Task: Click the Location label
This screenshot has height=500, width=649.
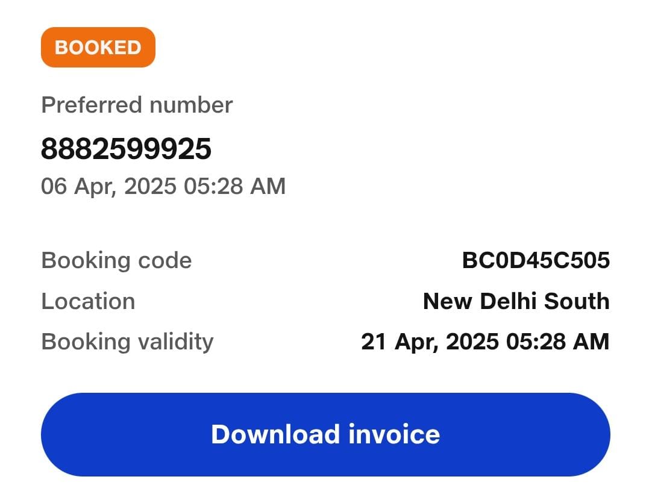Action: click(x=88, y=301)
